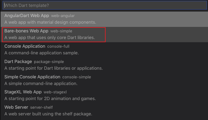The image size is (208, 120).
Task: Click the web-angular template identifier
Action: (x=63, y=16)
